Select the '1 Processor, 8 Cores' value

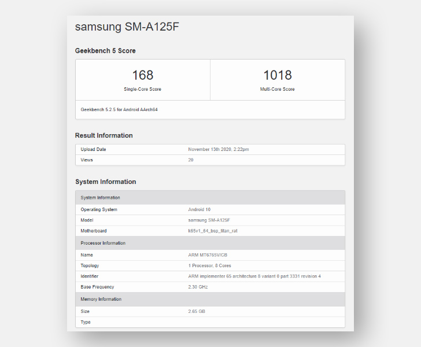click(210, 265)
